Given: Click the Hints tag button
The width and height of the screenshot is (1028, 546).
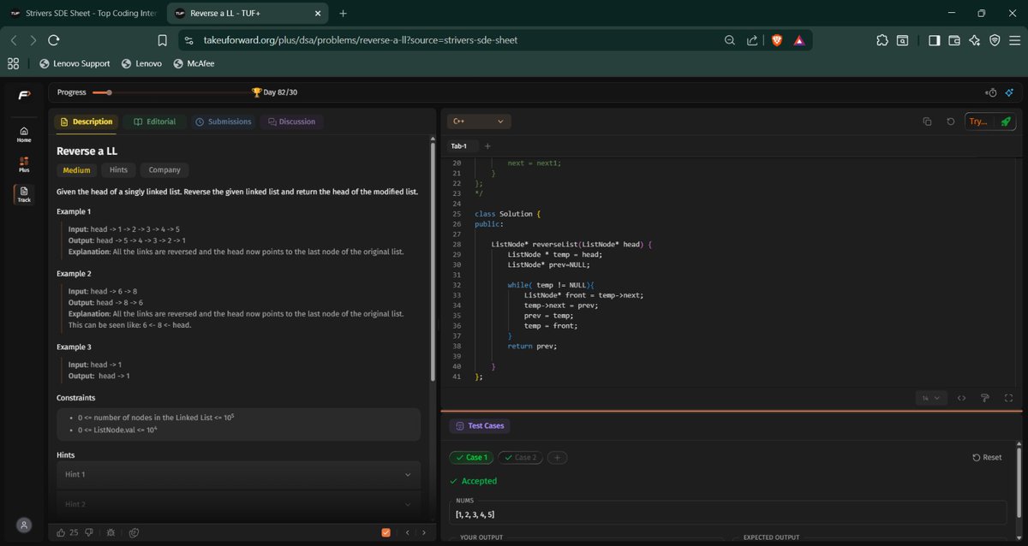Looking at the screenshot, I should [118, 169].
